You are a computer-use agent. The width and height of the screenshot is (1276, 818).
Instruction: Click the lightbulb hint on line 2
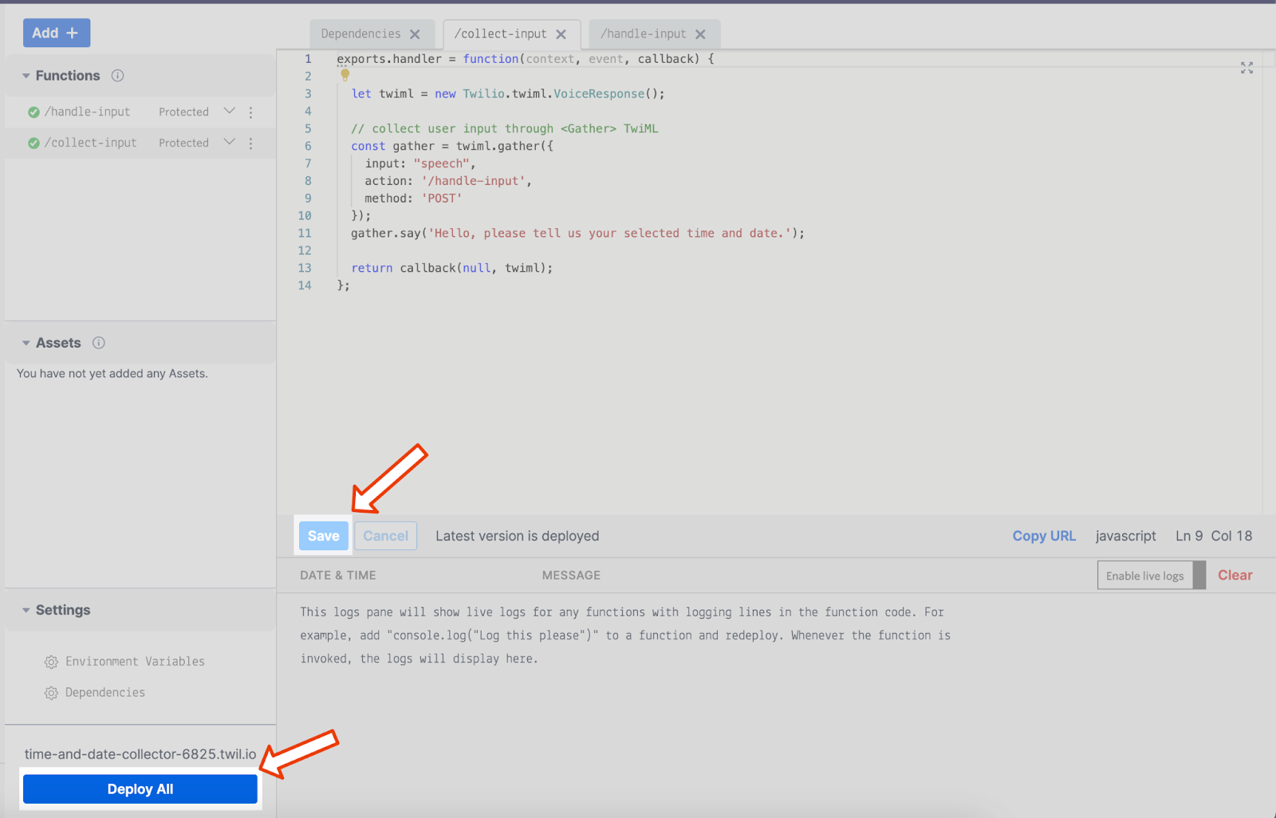coord(345,75)
